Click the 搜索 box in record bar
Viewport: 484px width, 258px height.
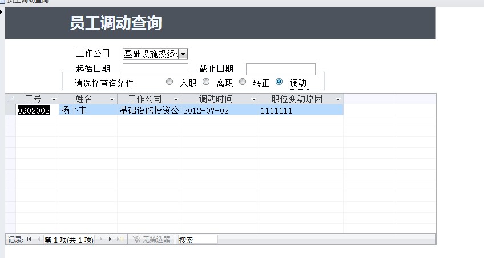tap(197, 240)
